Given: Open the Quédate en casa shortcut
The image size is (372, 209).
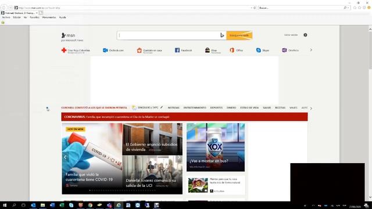Looking at the screenshot, I should point(149,51).
